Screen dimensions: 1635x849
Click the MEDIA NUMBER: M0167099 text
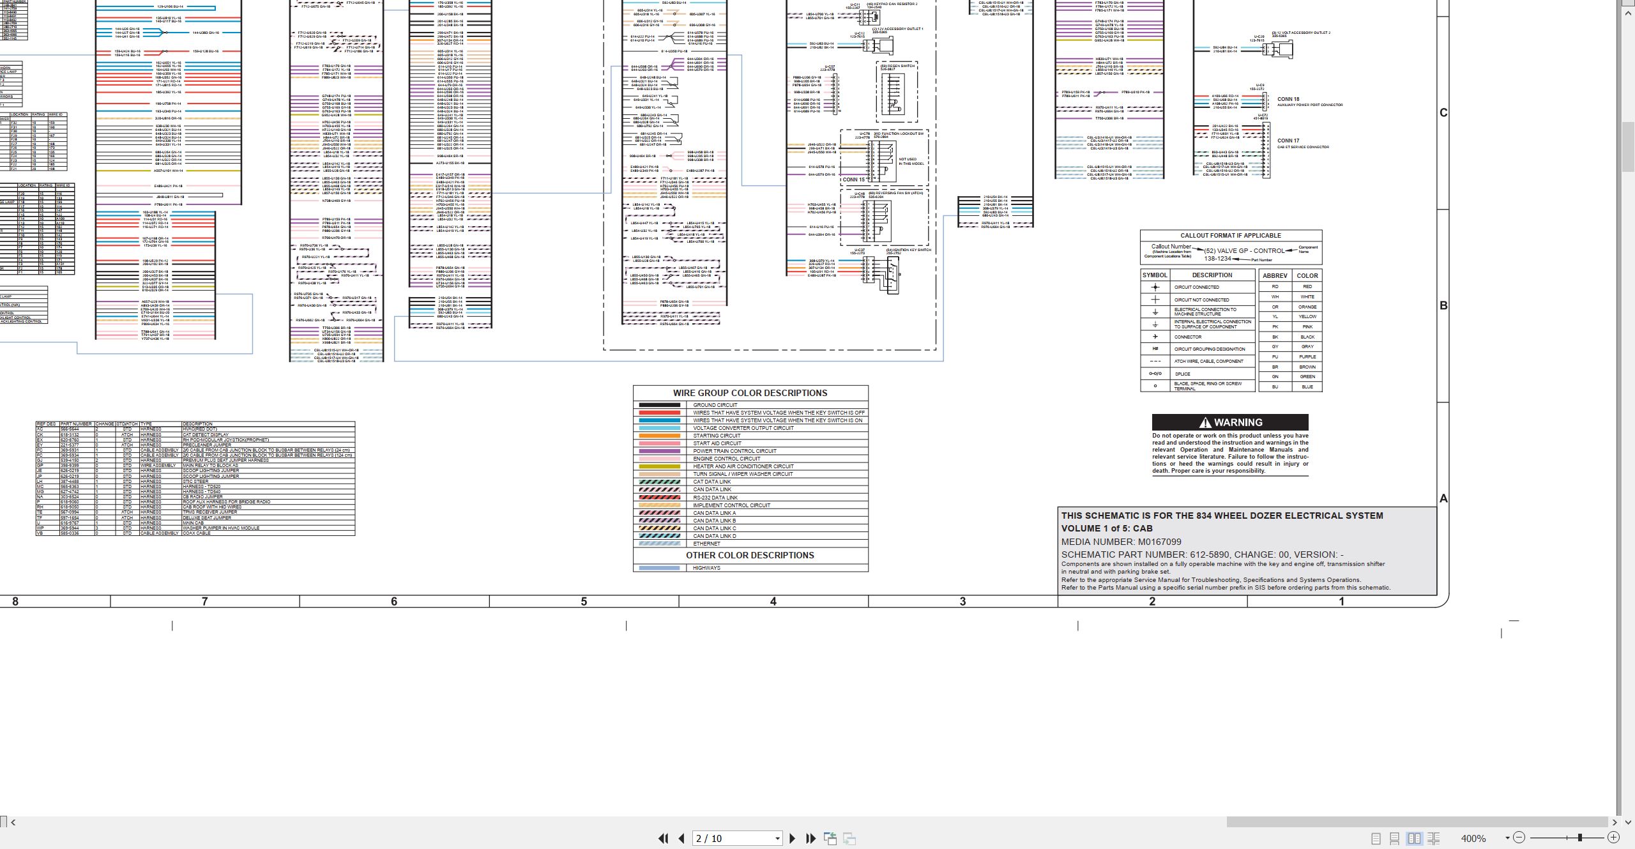coord(1121,542)
